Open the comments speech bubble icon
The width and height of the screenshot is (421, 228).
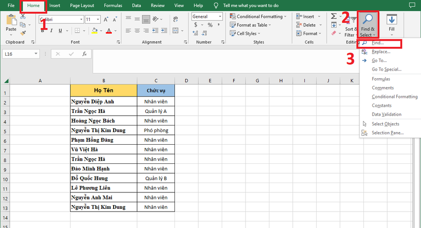point(412,5)
